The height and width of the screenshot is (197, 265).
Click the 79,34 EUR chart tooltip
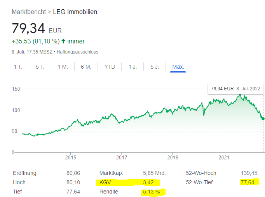[x=235, y=89]
